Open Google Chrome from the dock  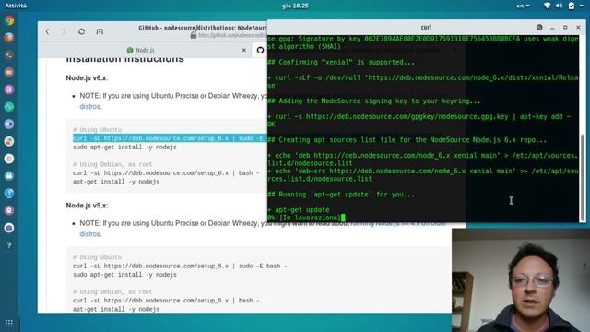[9, 20]
